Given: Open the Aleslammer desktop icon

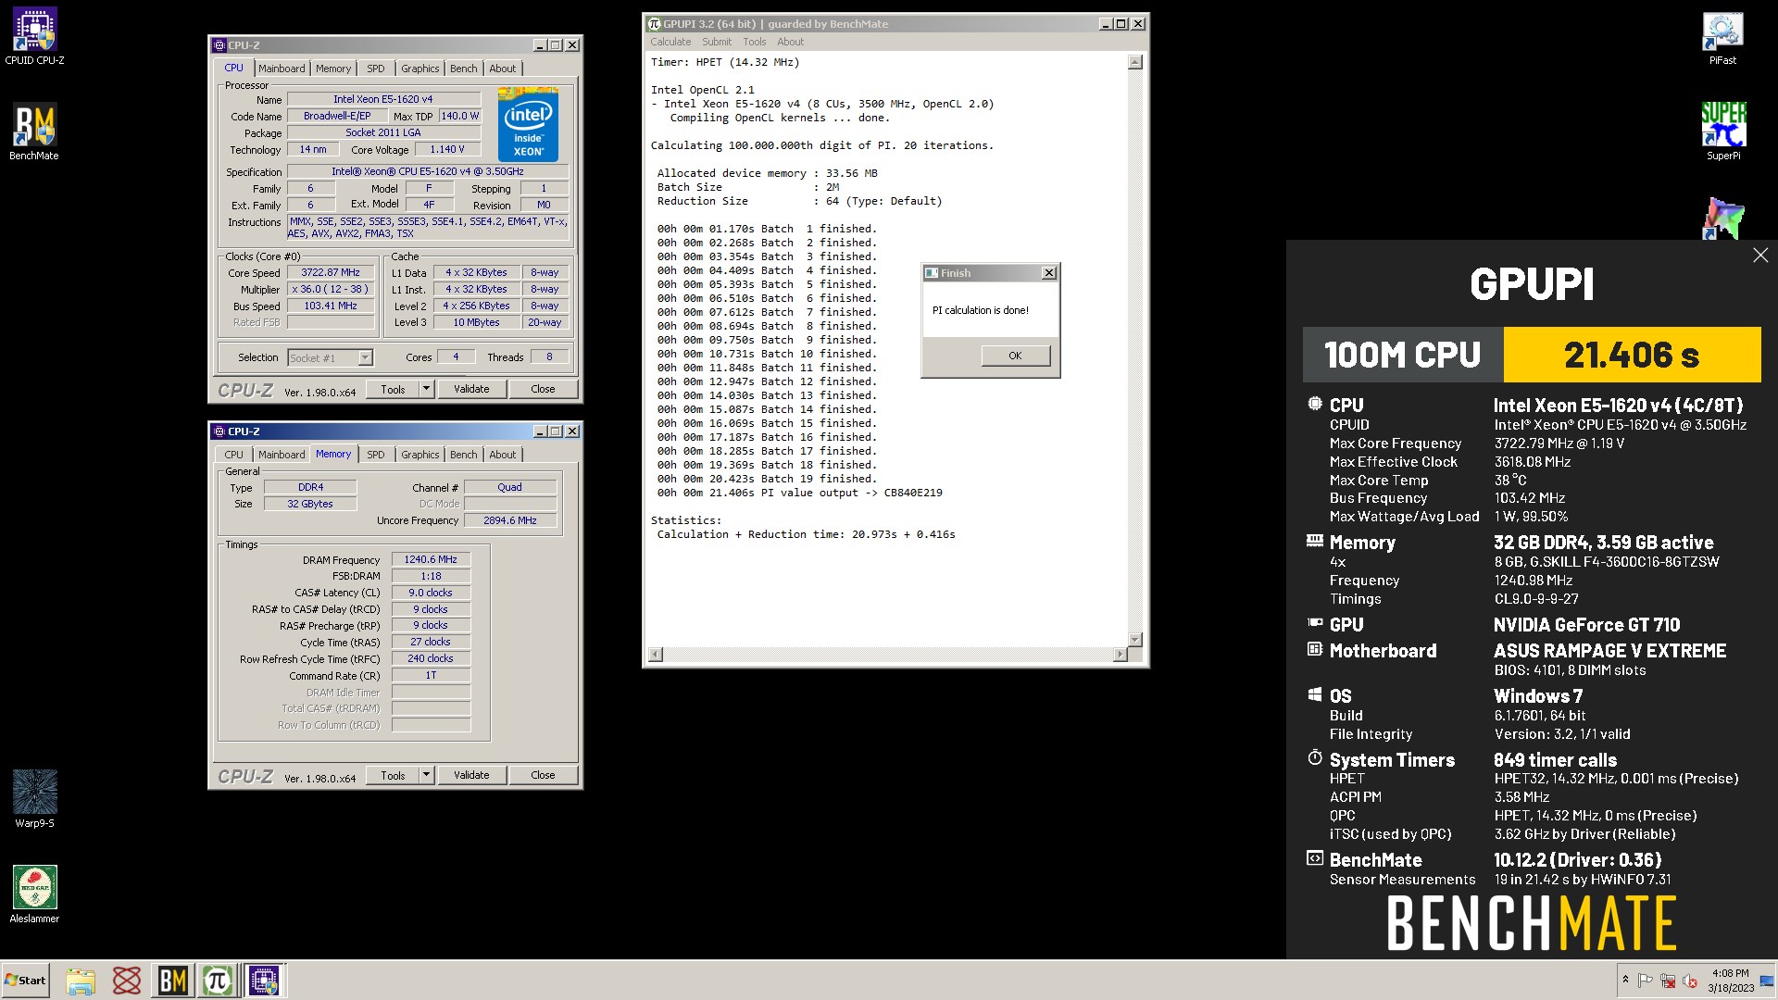Looking at the screenshot, I should [x=34, y=894].
